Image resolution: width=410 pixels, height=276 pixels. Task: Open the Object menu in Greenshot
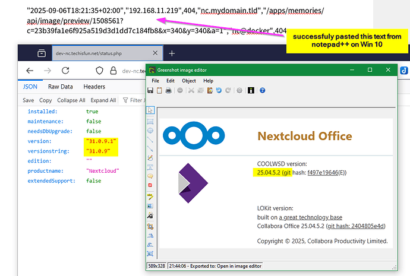(189, 81)
